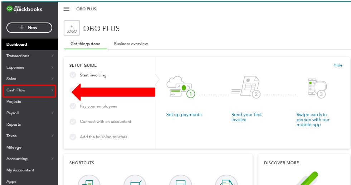
Task: Click the Transactions sidebar label
Action: [18, 56]
